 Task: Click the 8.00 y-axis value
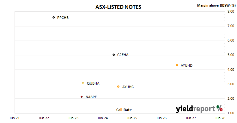(x=231, y=11)
